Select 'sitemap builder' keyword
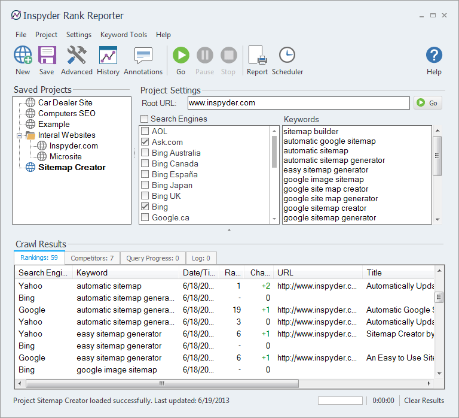 [x=311, y=131]
